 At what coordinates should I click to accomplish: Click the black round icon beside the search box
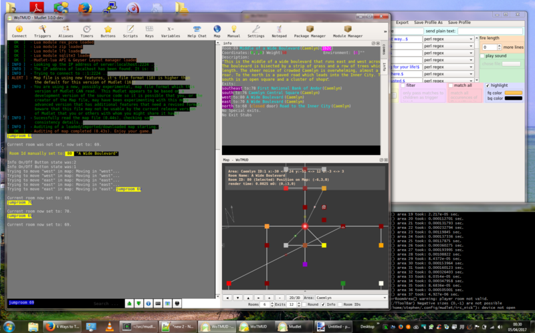177,303
